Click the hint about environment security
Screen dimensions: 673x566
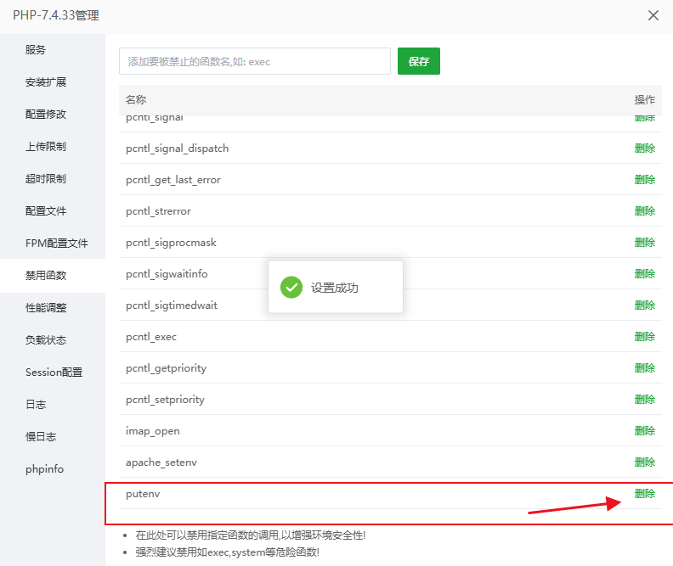251,535
